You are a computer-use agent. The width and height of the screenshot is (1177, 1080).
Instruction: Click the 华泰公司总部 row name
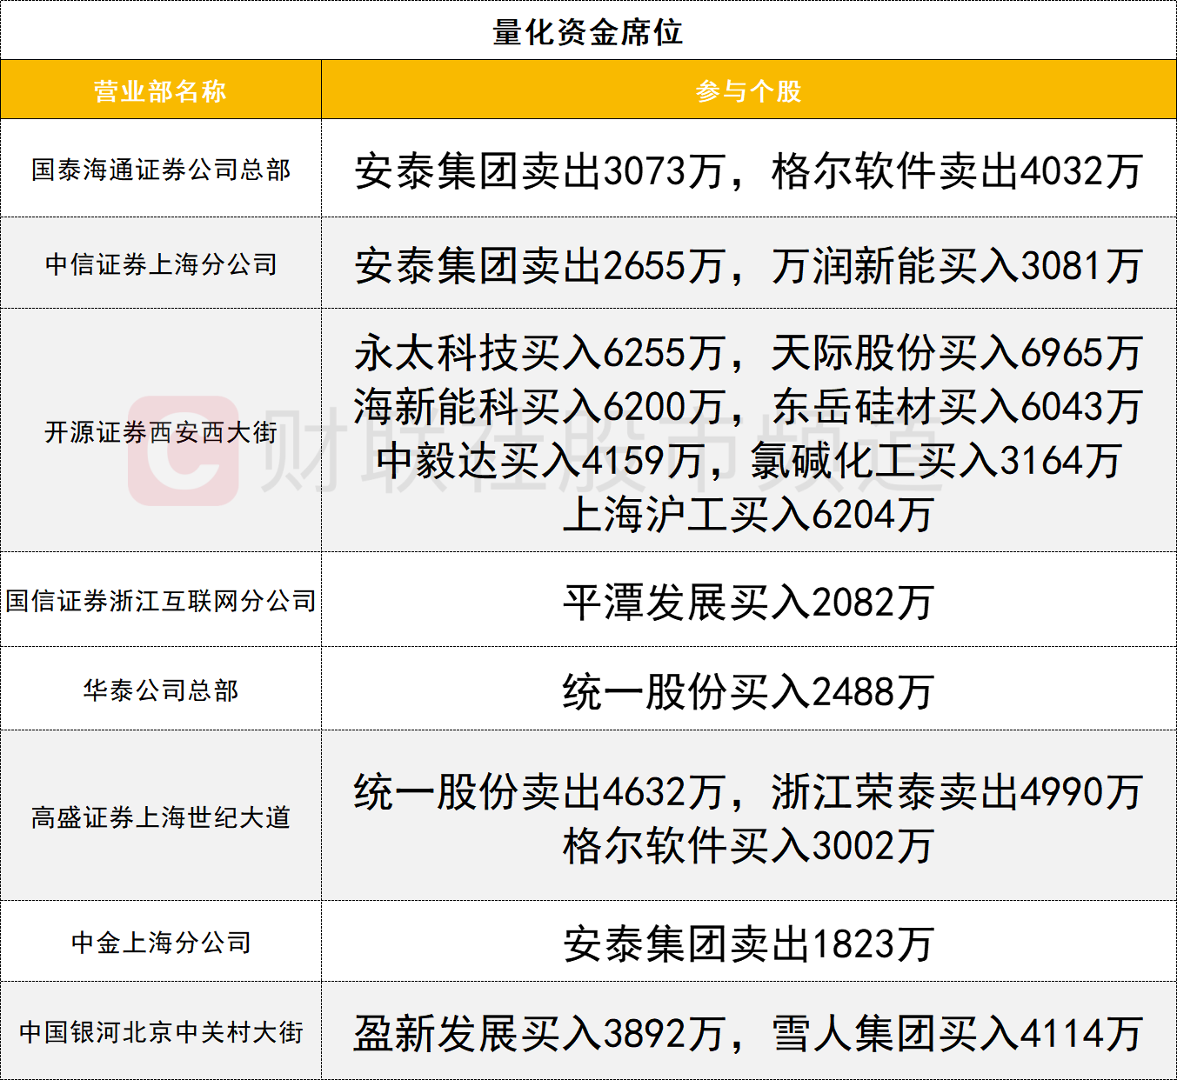(x=161, y=690)
